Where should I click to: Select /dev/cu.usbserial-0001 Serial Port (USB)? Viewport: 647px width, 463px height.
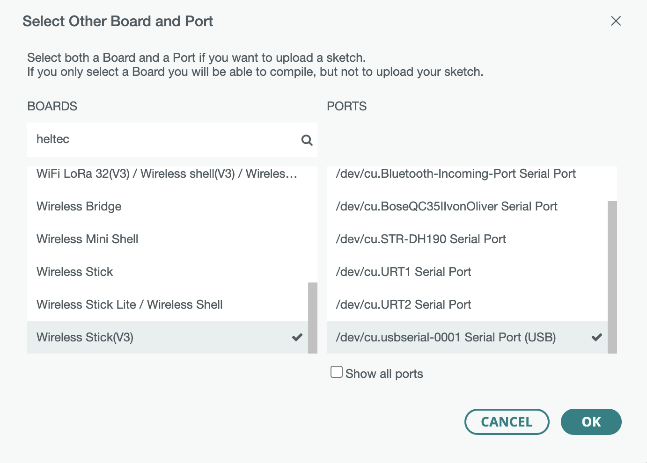click(x=446, y=337)
